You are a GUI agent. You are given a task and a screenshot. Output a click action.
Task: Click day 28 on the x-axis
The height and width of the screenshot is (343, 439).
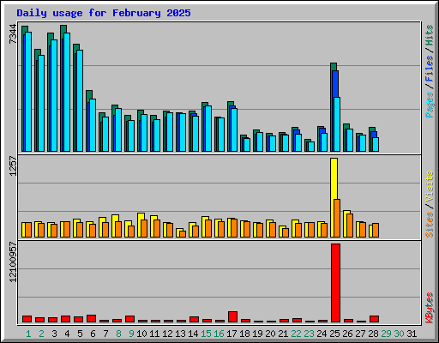pyautogui.click(x=373, y=334)
